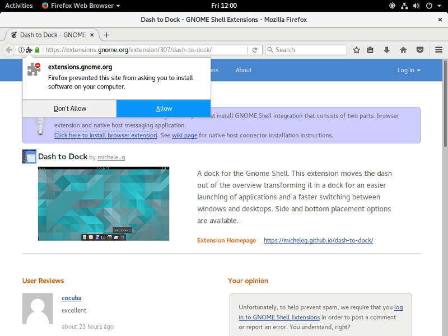
Task: Open the Downloads arrow icon
Action: click(x=386, y=49)
